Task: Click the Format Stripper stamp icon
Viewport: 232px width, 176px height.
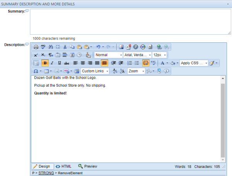Action: (x=88, y=55)
